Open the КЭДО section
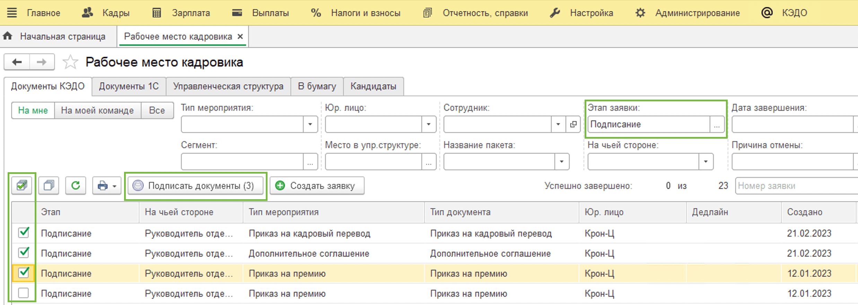The height and width of the screenshot is (305, 858). (784, 13)
